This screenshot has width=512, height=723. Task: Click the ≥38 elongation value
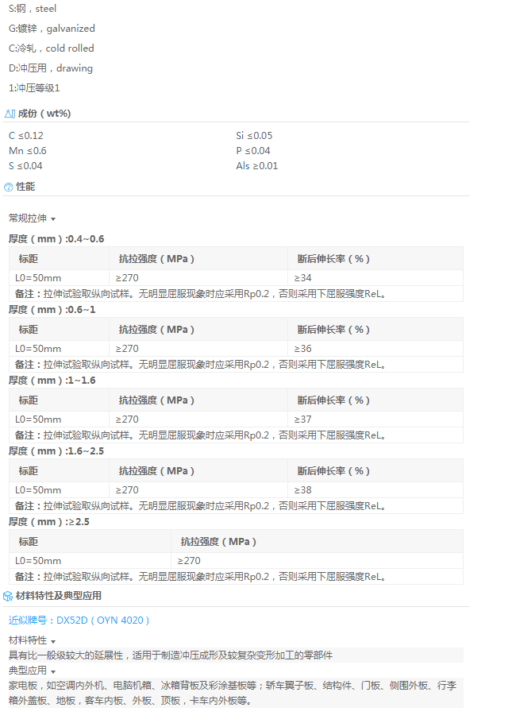[303, 490]
